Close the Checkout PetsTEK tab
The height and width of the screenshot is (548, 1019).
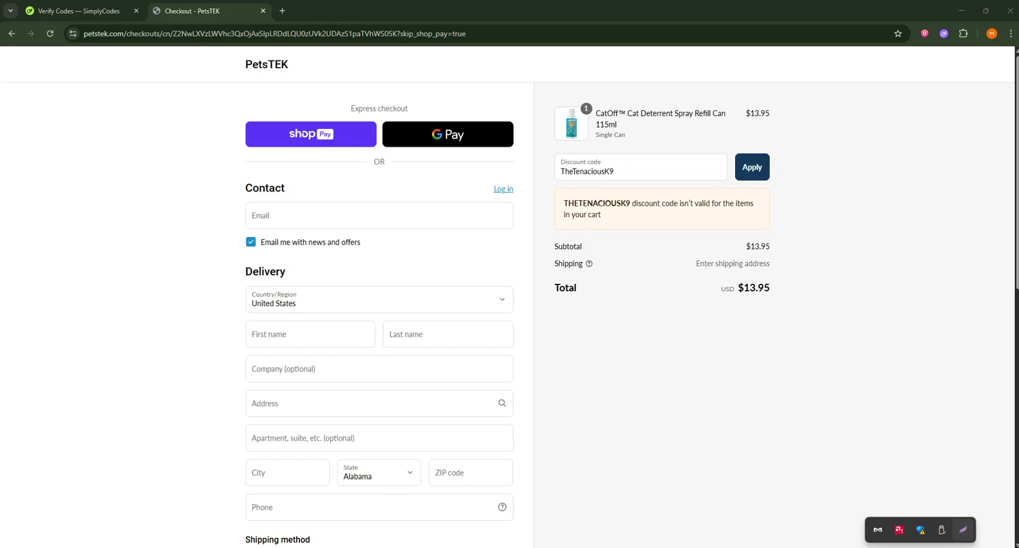263,11
